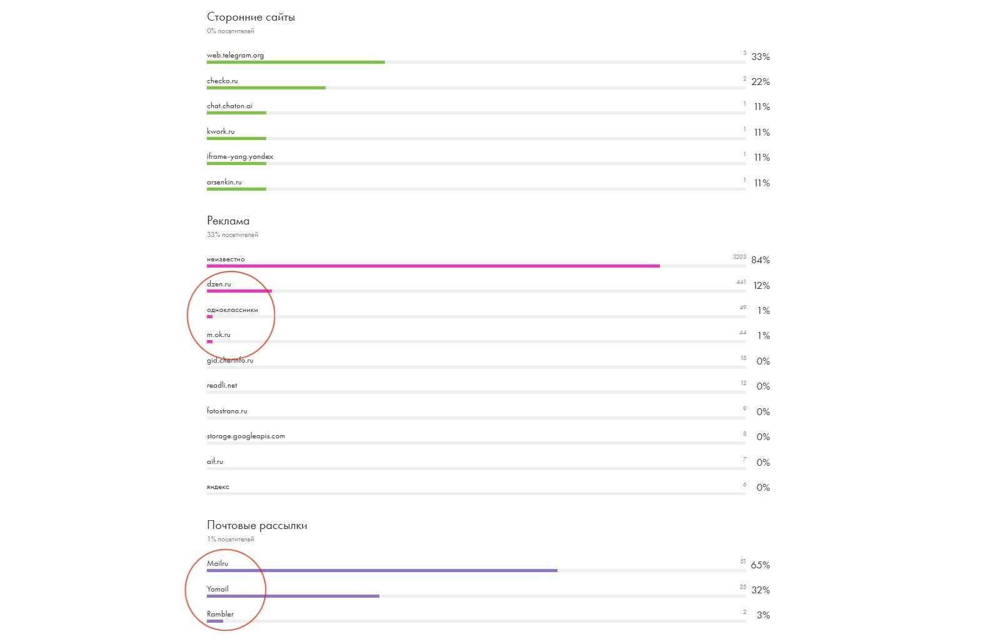Click the Реклама section heading
Viewport: 1005px width, 639px height.
227,221
